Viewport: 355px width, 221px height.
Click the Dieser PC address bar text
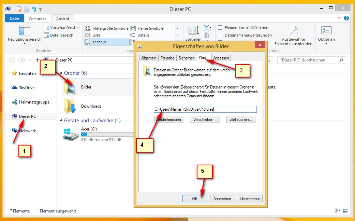64,60
